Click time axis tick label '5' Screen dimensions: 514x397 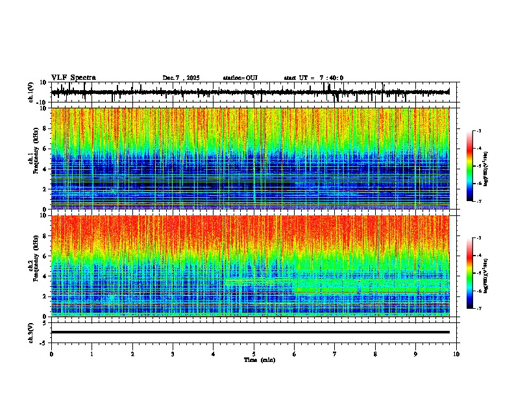(254, 354)
